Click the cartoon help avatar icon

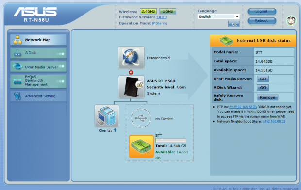pos(291,20)
